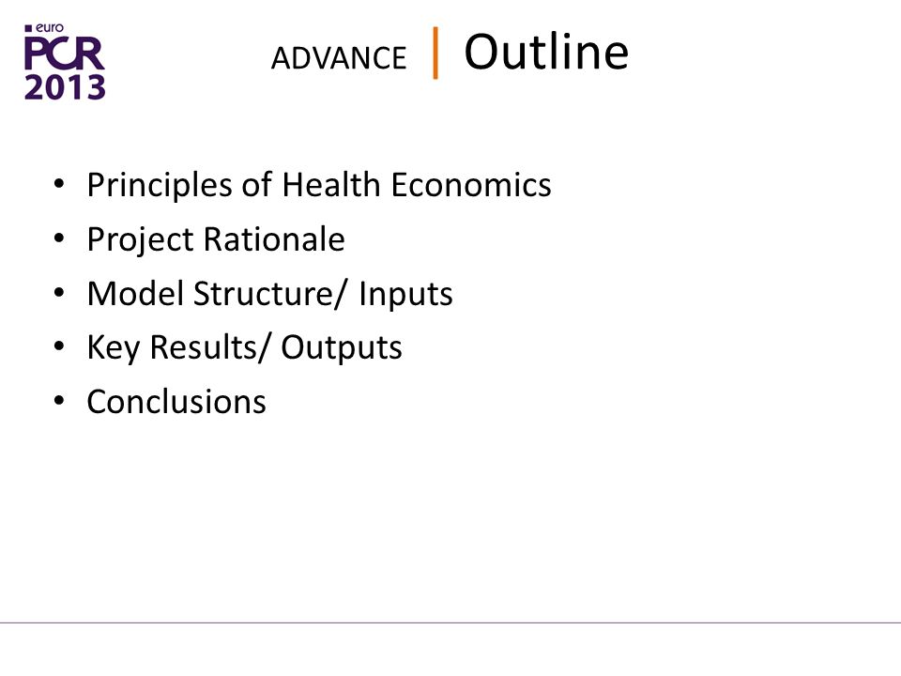The width and height of the screenshot is (901, 676).
Task: Select the word 'Economics' in first bullet
Action: [471, 185]
